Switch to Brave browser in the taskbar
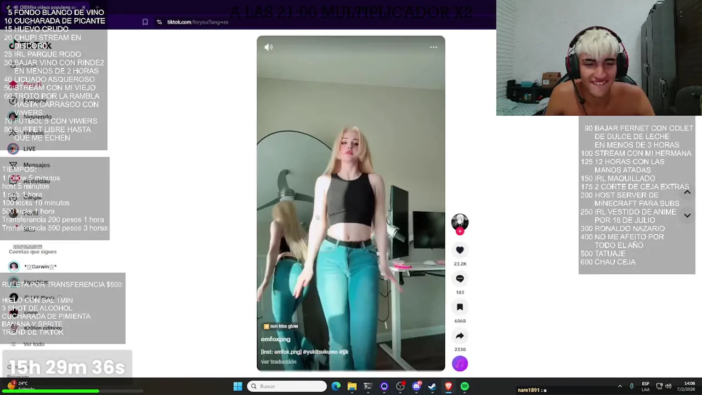Screen dimensions: 702x395 (x=448, y=386)
